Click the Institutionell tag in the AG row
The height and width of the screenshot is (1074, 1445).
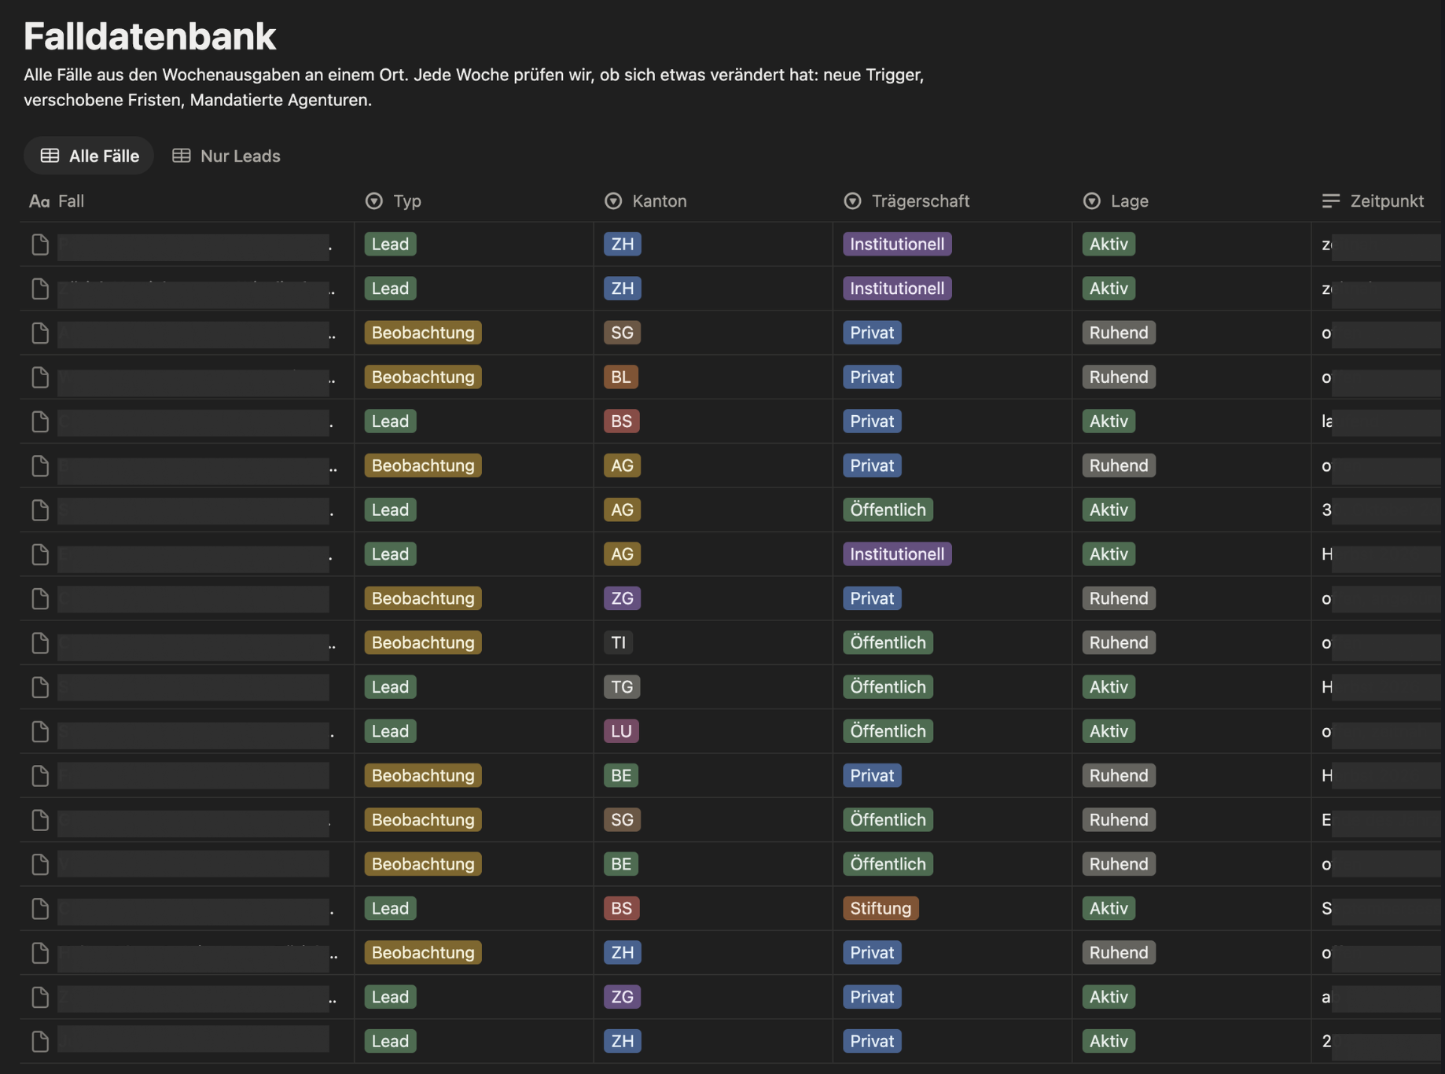coord(897,554)
